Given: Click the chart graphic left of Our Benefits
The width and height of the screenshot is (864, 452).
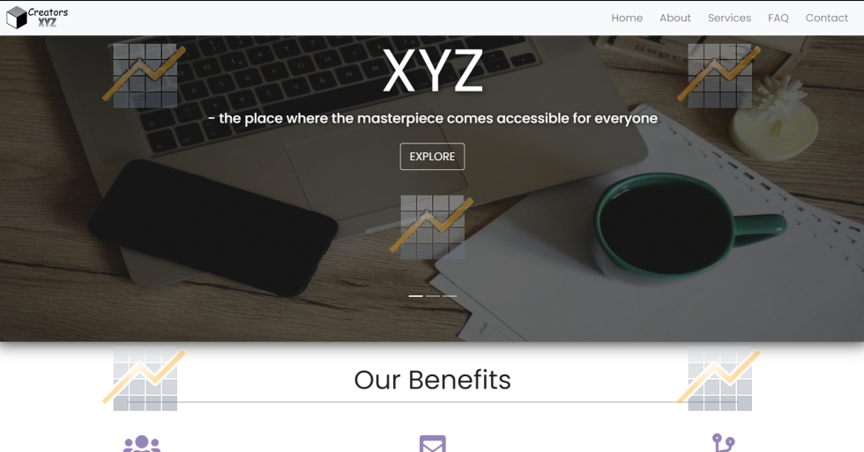Looking at the screenshot, I should [145, 380].
